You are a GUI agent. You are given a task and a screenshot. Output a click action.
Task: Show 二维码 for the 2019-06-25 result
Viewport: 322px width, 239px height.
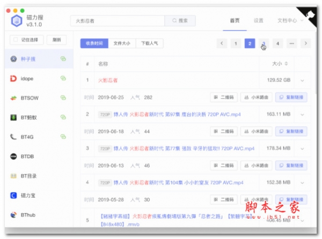224,98
